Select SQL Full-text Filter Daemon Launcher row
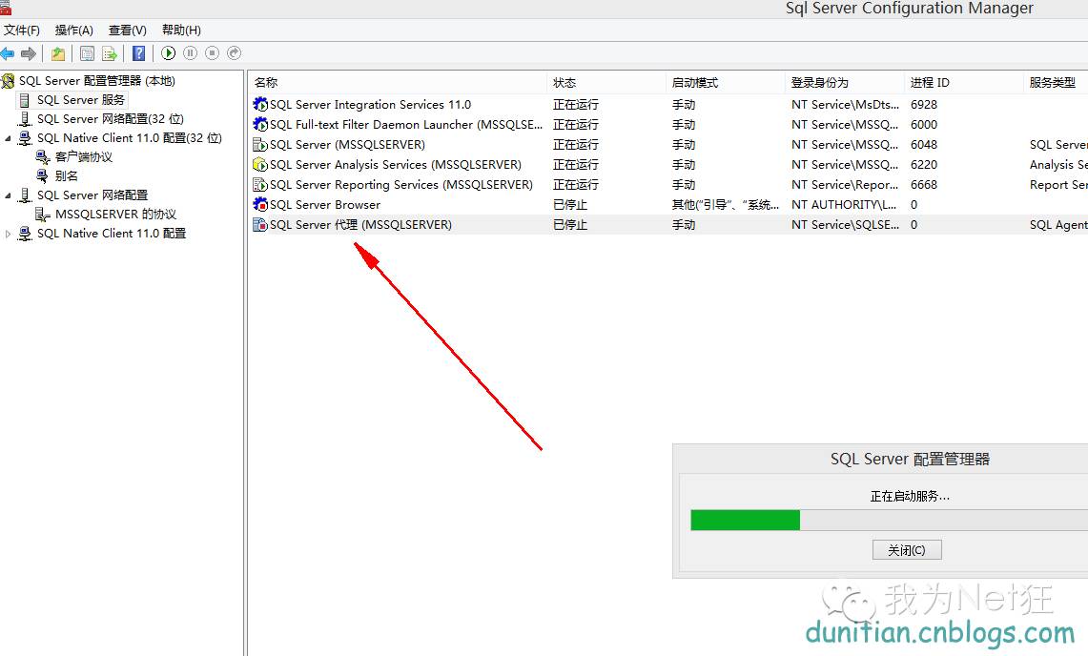This screenshot has width=1088, height=656. 406,124
